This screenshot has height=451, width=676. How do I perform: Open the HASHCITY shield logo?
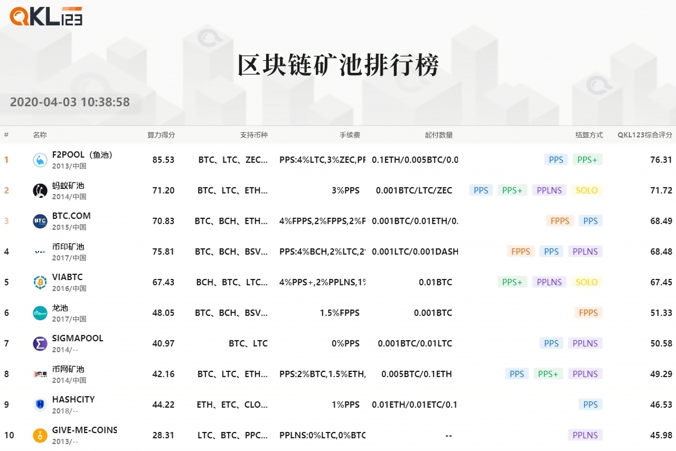(40, 405)
